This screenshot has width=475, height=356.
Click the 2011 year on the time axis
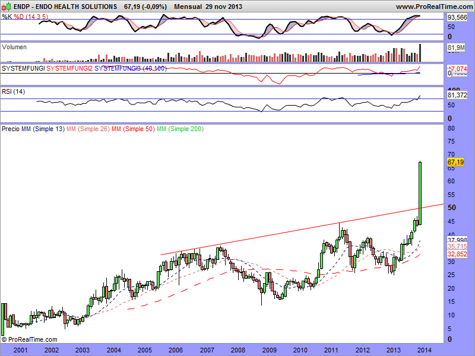331,350
